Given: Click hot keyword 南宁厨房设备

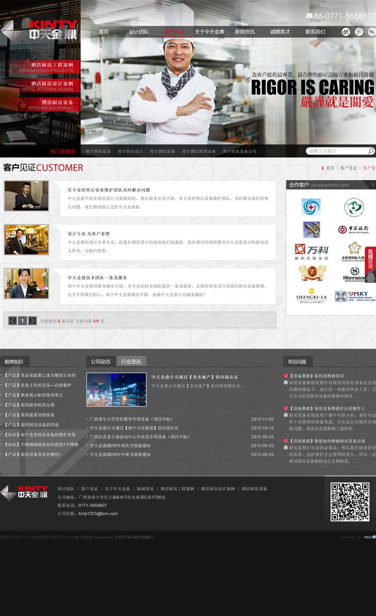Looking at the screenshot, I should pyautogui.click(x=98, y=151).
